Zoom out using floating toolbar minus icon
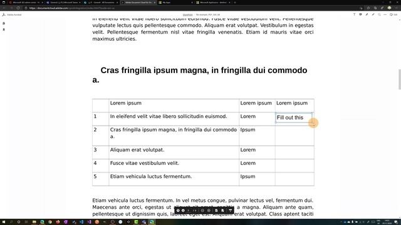Image resolution: width=401 pixels, height=225 pixels. (202, 211)
